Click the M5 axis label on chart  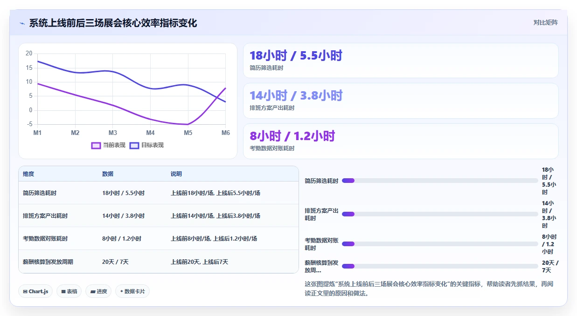[188, 133]
